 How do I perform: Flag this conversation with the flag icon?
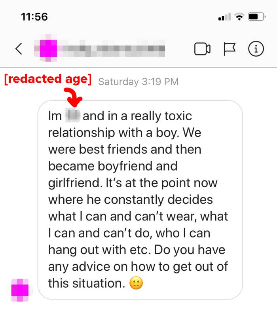(x=230, y=49)
